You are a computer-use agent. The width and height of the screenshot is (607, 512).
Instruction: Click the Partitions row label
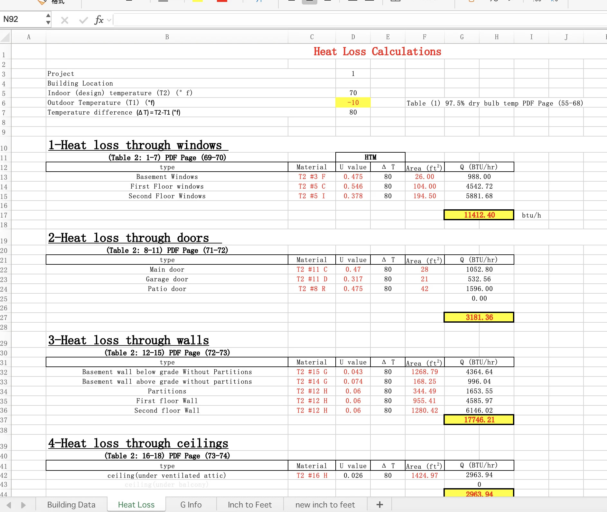(x=167, y=391)
